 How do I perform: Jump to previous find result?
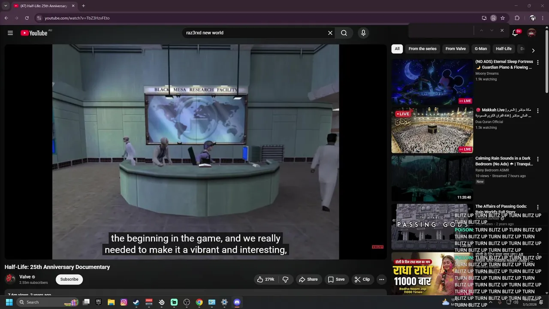pos(481,30)
